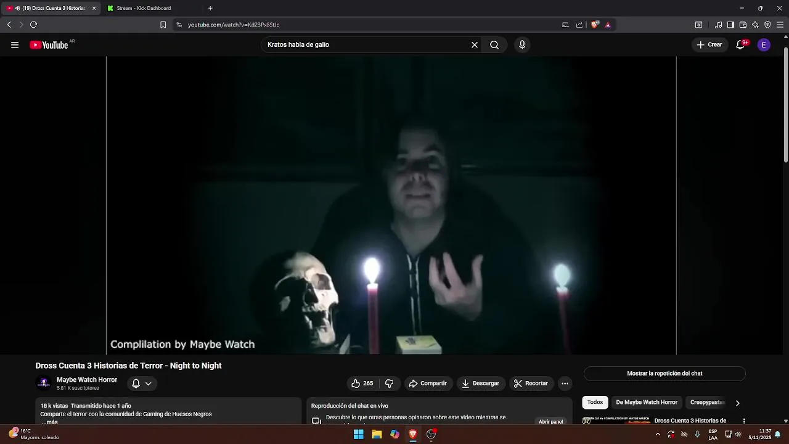Open Brave Rewards triangle icon
The width and height of the screenshot is (789, 444).
point(608,25)
